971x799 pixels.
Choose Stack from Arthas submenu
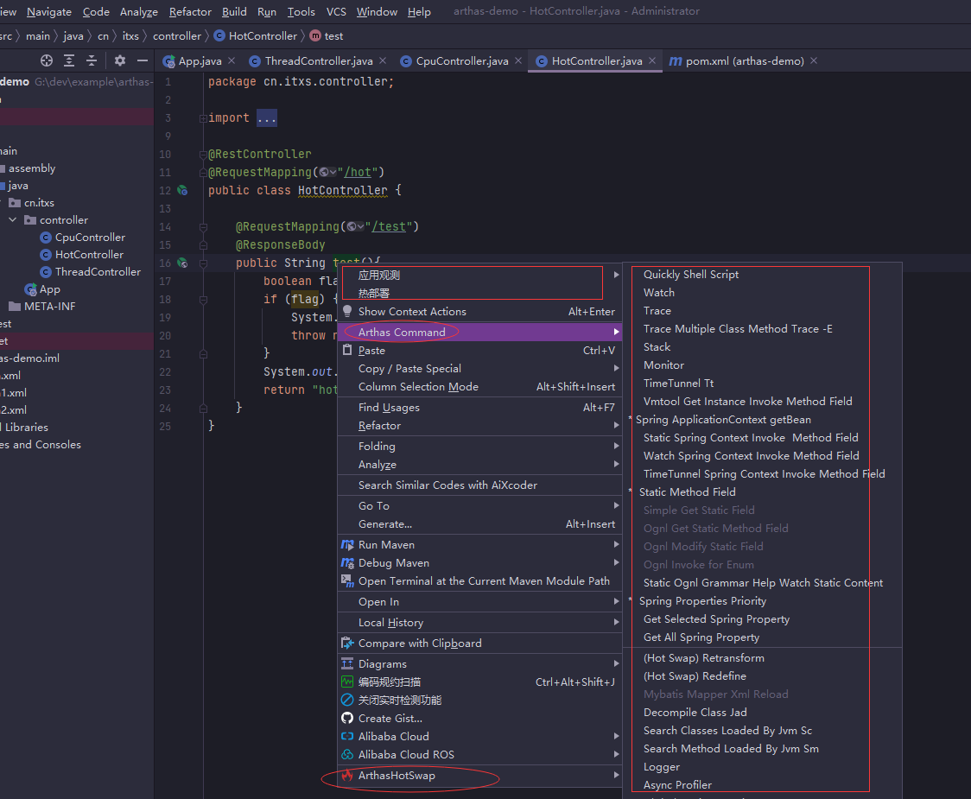pos(657,347)
